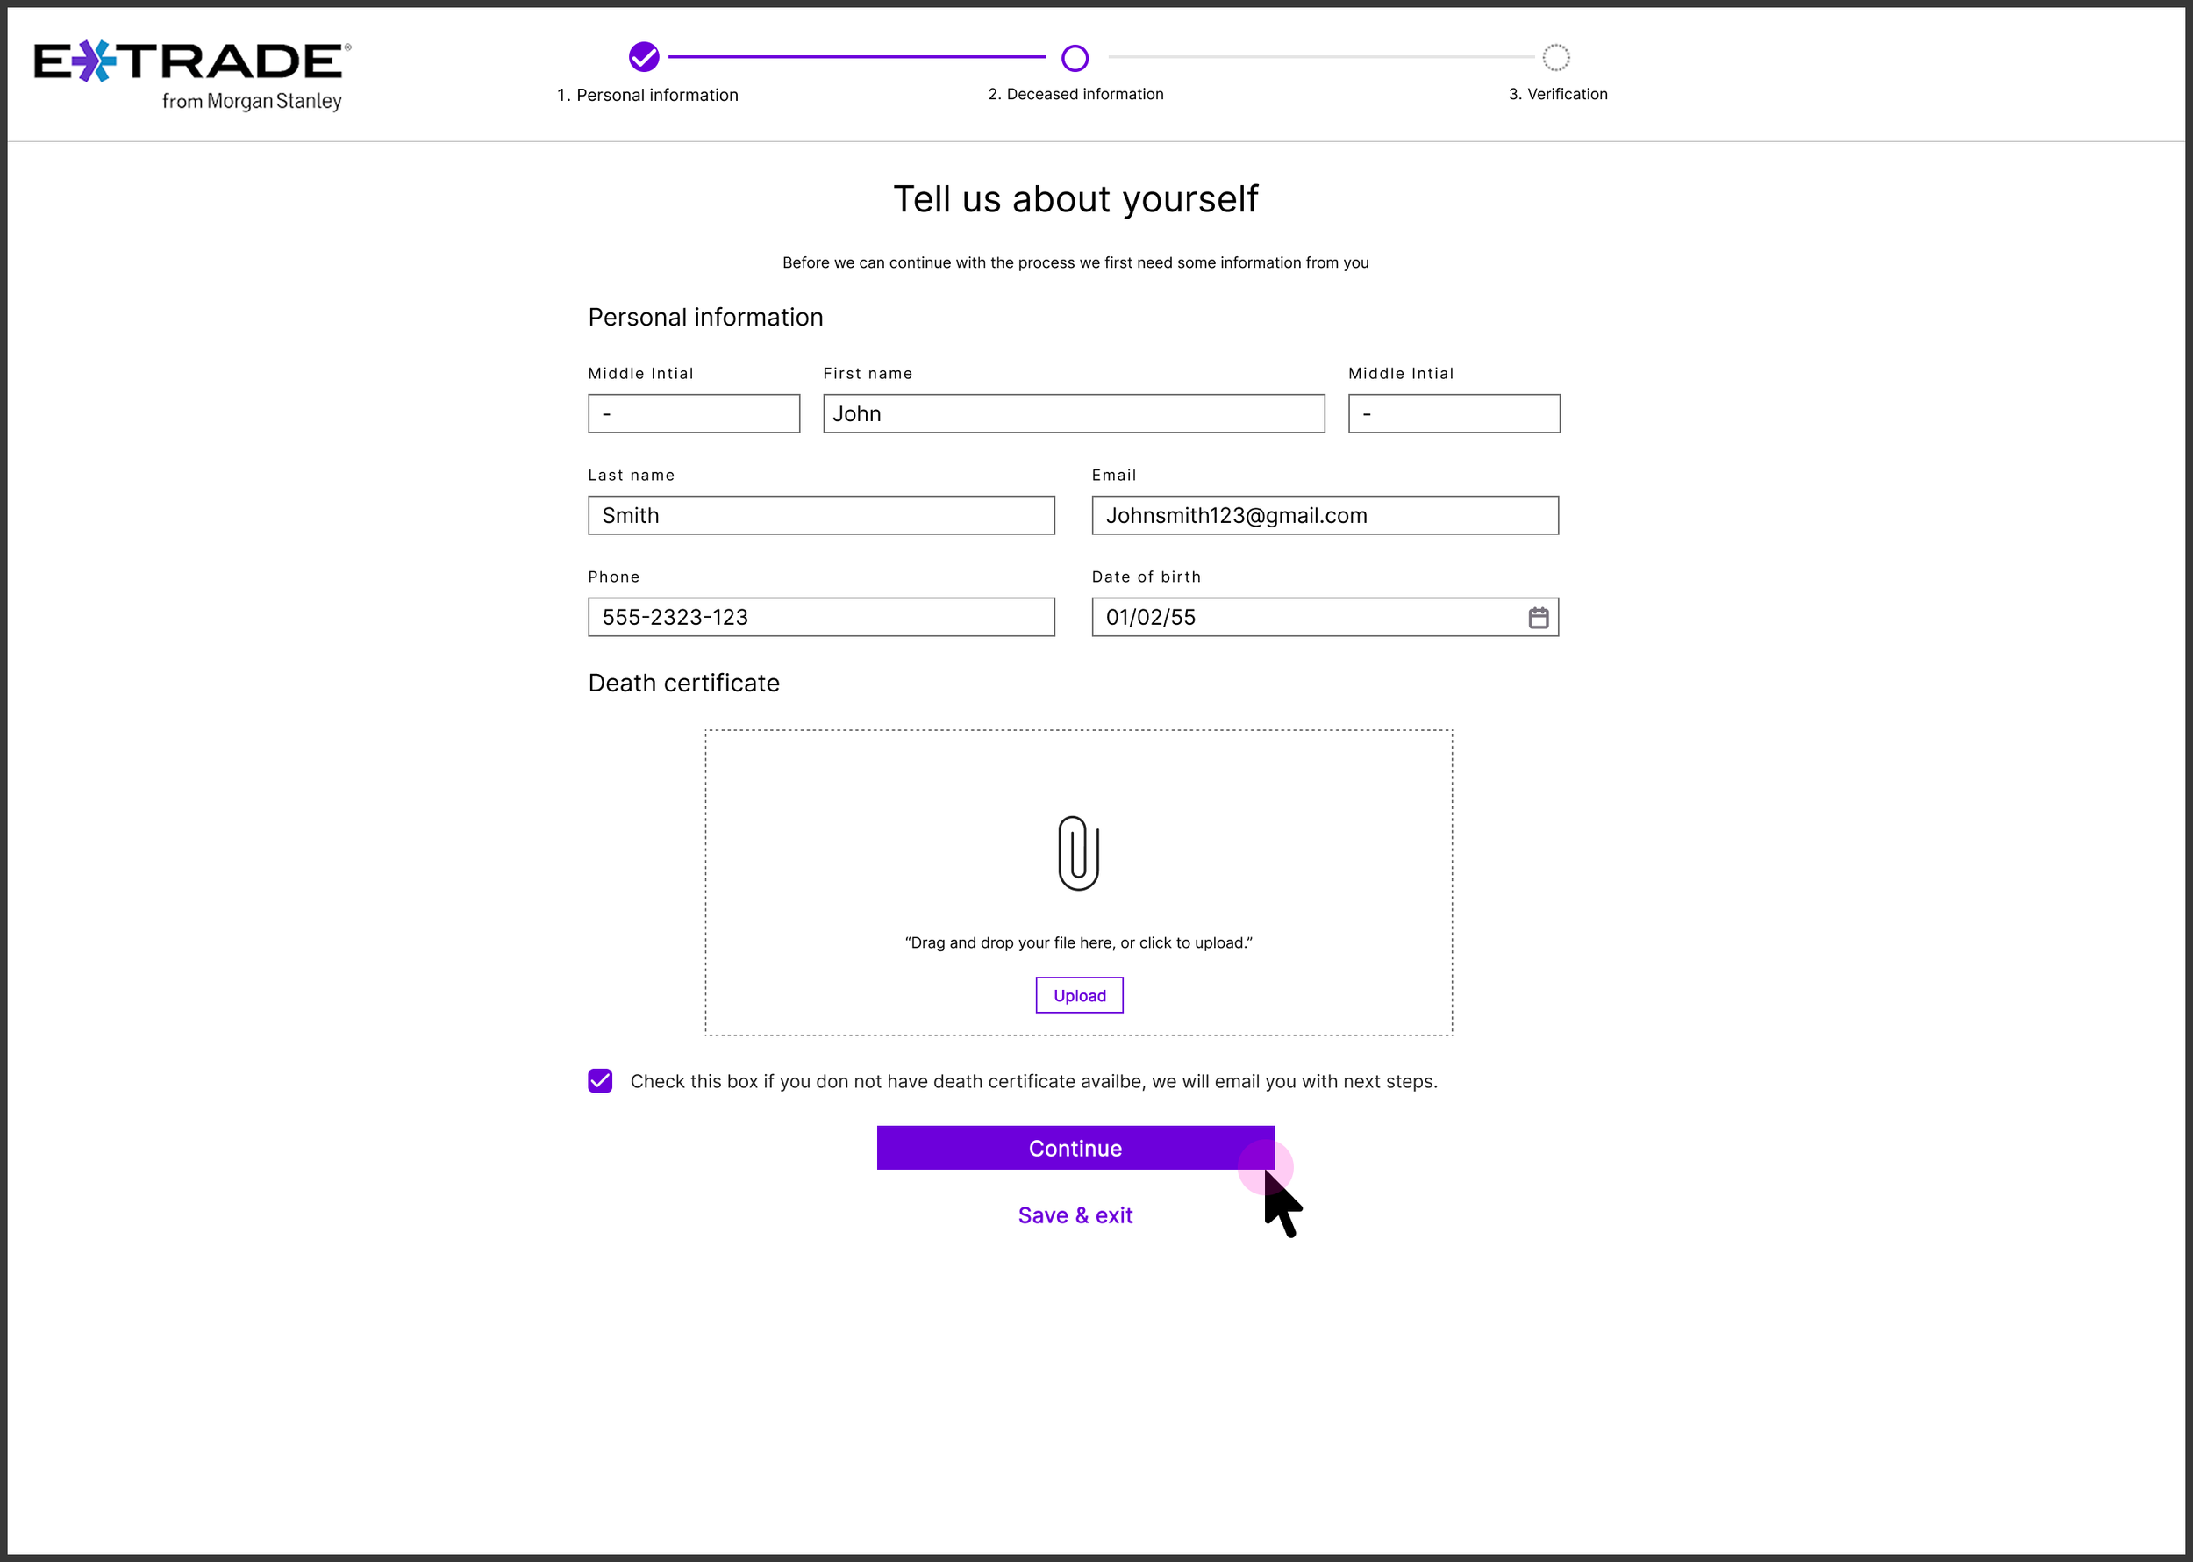
Task: Click the Email input field
Action: point(1324,515)
